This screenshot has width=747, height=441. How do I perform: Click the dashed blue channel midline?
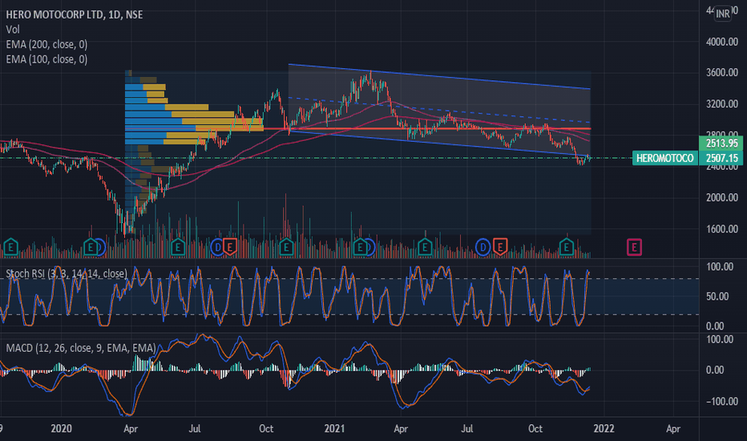tap(439, 110)
